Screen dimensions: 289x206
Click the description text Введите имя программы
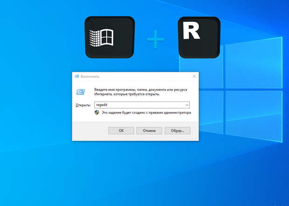(x=141, y=92)
